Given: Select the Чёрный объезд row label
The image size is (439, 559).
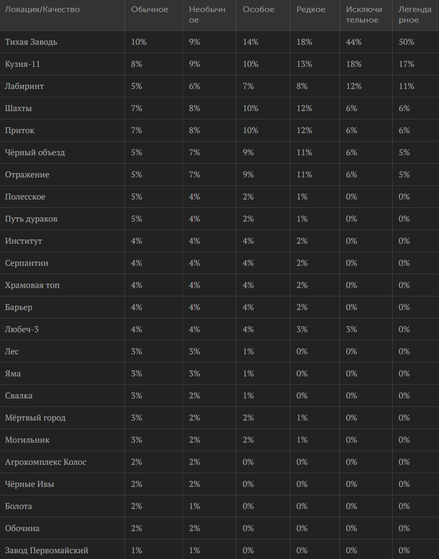Looking at the screenshot, I should point(35,153).
